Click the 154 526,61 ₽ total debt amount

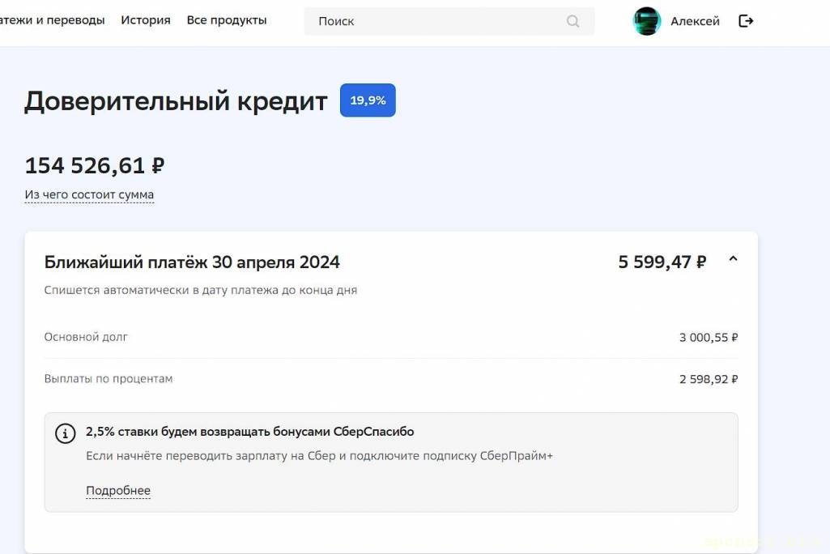pos(95,165)
